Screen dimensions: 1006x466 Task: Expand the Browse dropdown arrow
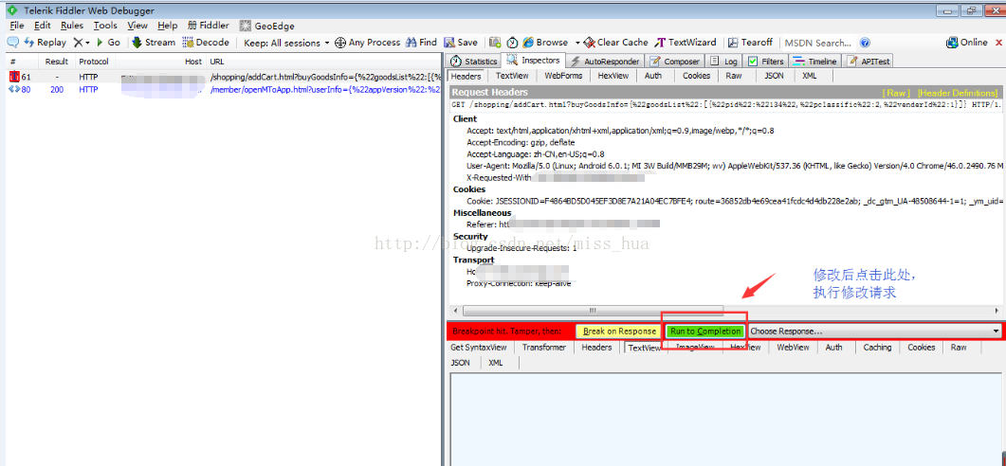[x=576, y=43]
